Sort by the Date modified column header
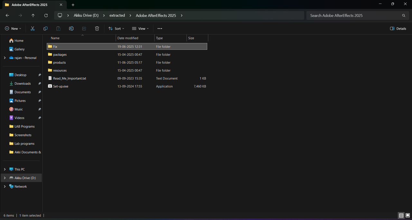This screenshot has height=220, width=412. pos(135,38)
